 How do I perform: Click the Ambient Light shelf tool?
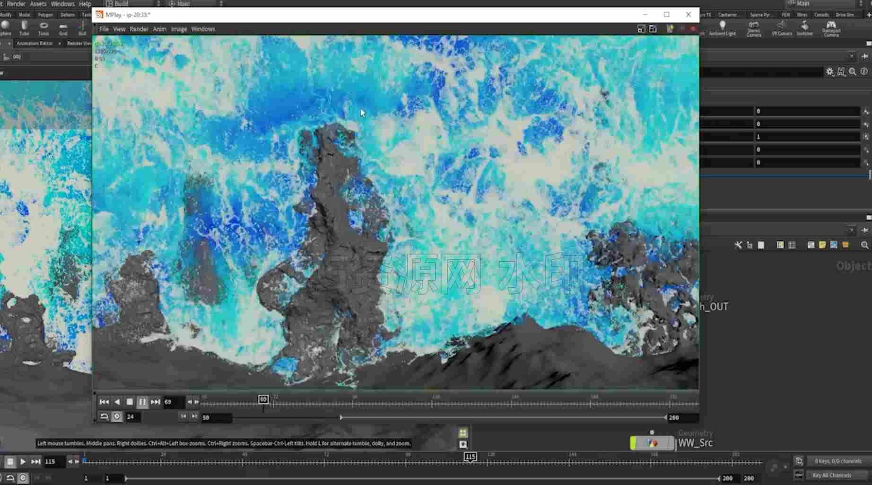[722, 28]
